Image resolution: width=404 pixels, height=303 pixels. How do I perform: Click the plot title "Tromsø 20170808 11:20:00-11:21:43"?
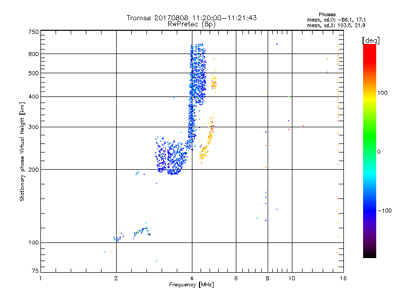[191, 18]
